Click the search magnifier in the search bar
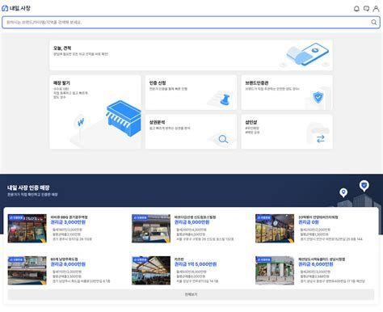 (x=374, y=22)
